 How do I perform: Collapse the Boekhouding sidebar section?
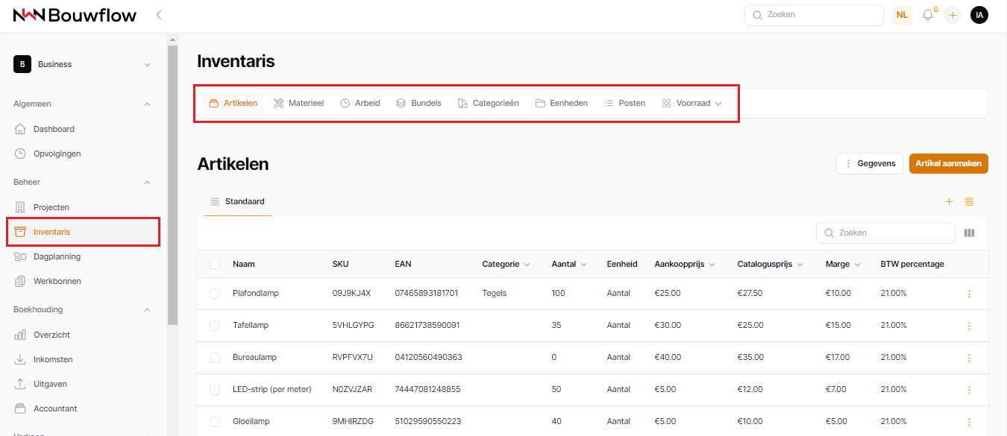click(x=147, y=309)
